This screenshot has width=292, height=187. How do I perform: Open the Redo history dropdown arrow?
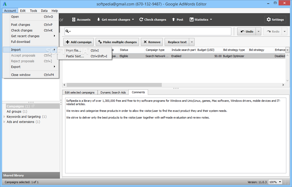tap(285, 32)
